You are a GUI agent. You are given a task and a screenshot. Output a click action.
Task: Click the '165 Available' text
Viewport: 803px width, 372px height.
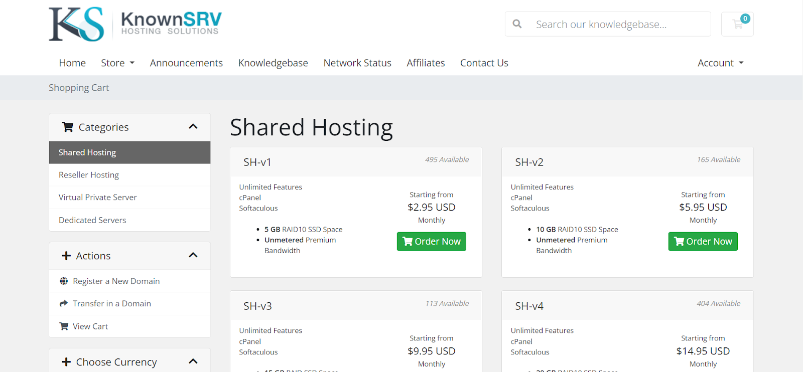click(719, 159)
